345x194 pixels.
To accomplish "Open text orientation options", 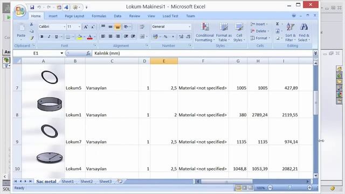I will [x=127, y=27].
